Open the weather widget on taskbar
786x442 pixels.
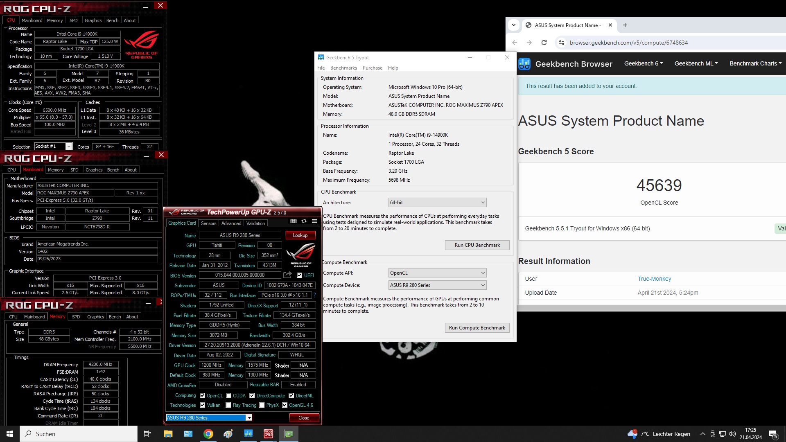659,434
